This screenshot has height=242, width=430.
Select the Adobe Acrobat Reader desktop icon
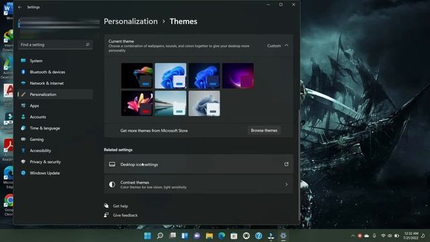(x=7, y=151)
